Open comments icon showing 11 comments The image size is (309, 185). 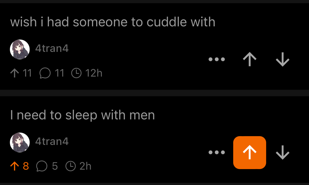[45, 73]
